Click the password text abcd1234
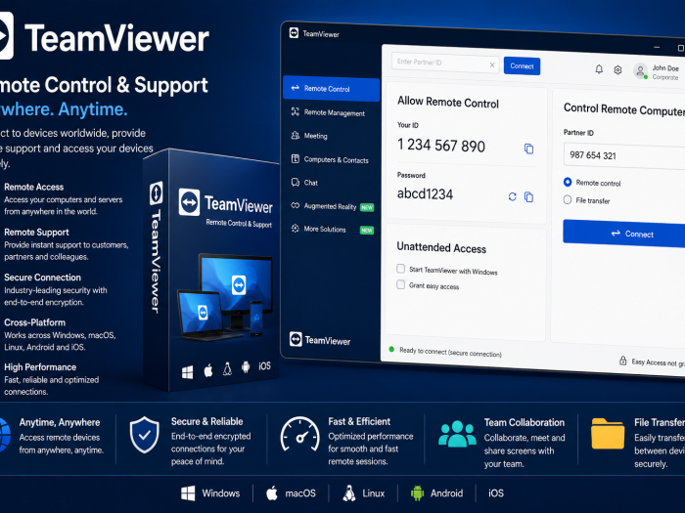The width and height of the screenshot is (685, 513). [425, 193]
